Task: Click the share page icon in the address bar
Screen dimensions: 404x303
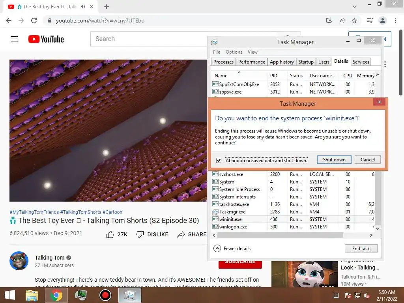Action: (x=342, y=21)
